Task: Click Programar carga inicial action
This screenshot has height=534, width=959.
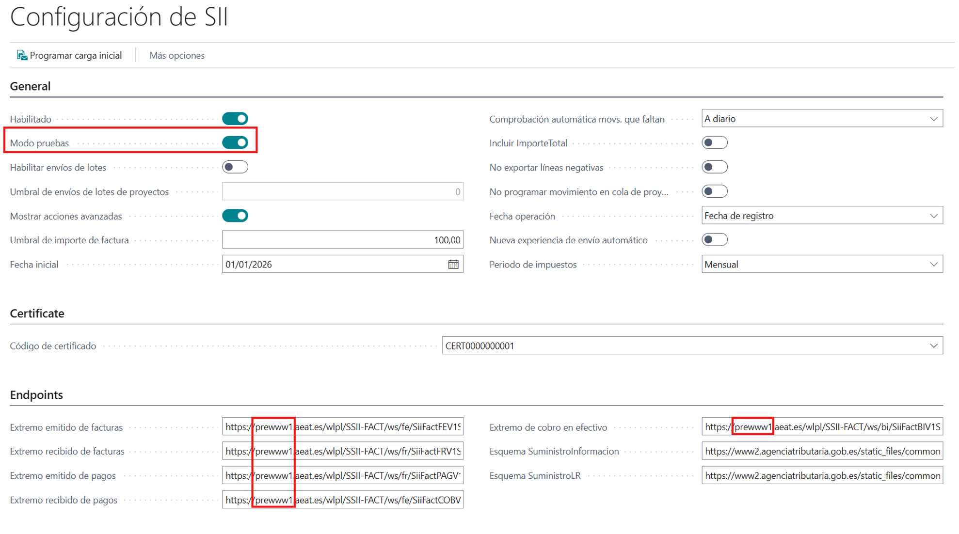Action: click(76, 55)
